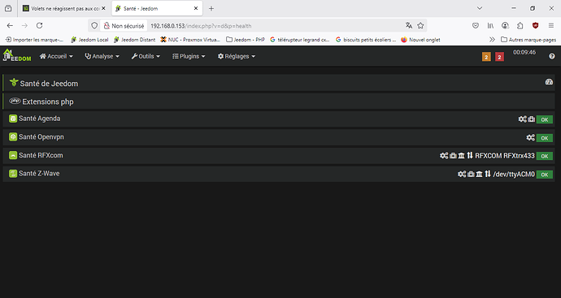
Task: Click the OK status in Santé Z-Wave row
Action: coord(545,175)
